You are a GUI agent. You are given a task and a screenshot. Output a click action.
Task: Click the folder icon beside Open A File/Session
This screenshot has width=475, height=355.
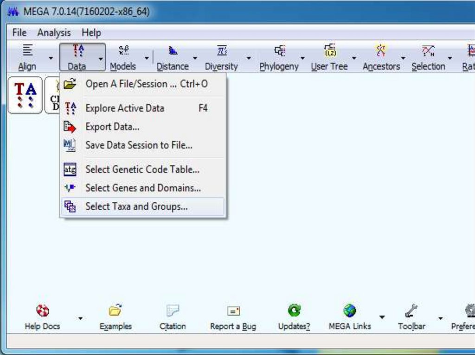pyautogui.click(x=70, y=84)
